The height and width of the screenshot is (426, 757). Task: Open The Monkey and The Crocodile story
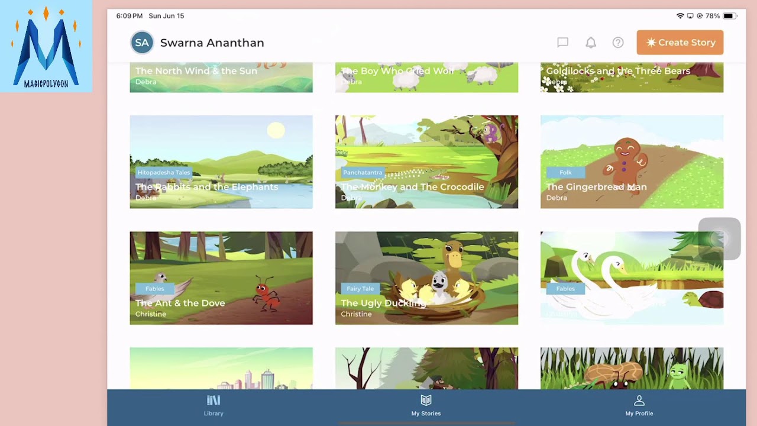coord(426,162)
